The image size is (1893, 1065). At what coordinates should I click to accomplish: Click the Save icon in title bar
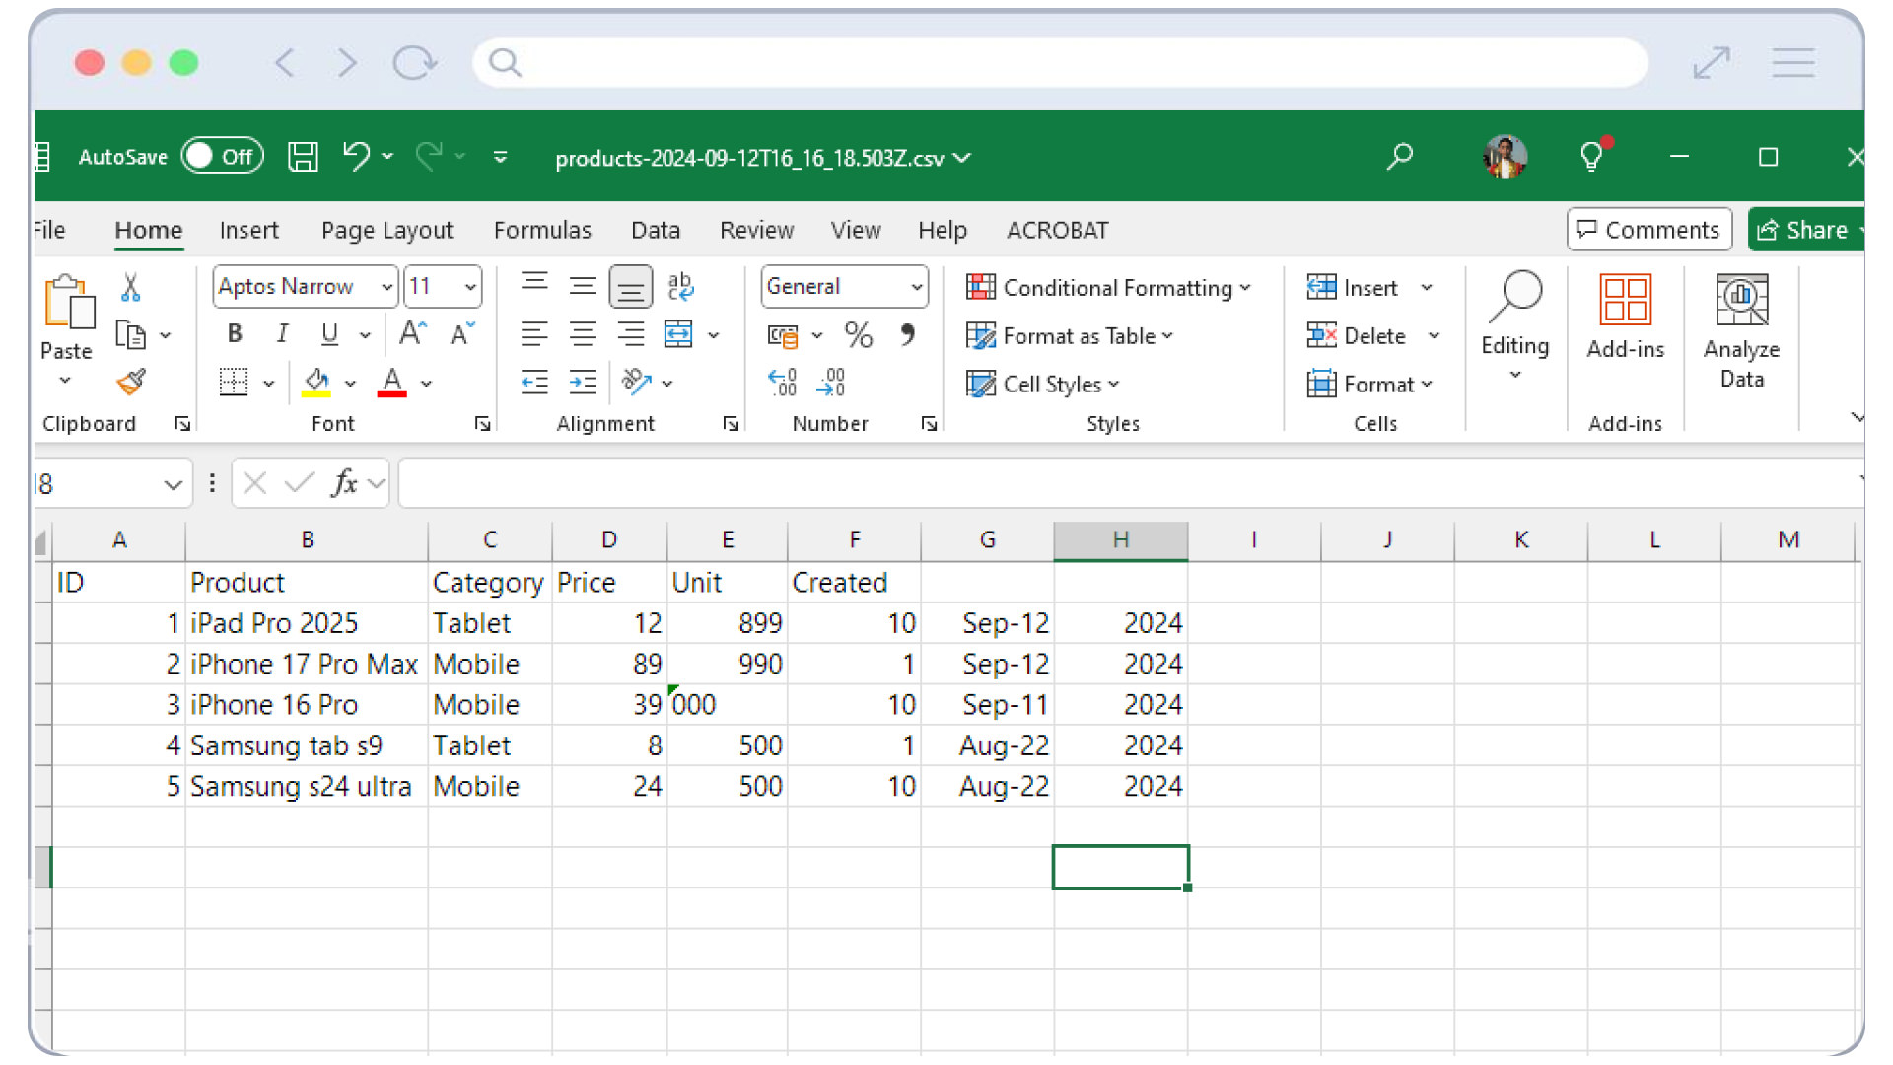click(x=303, y=157)
